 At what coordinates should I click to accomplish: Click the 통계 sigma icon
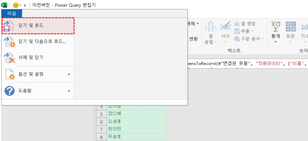(x=275, y=27)
